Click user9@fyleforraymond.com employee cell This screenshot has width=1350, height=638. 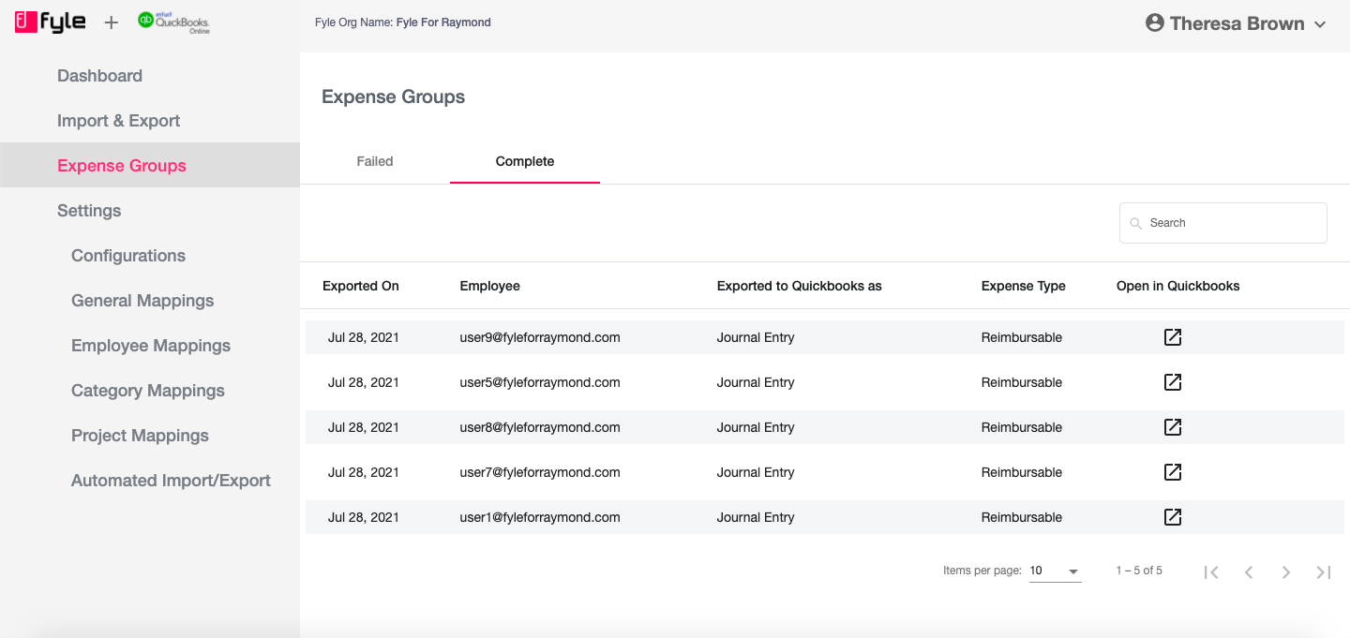pyautogui.click(x=540, y=337)
